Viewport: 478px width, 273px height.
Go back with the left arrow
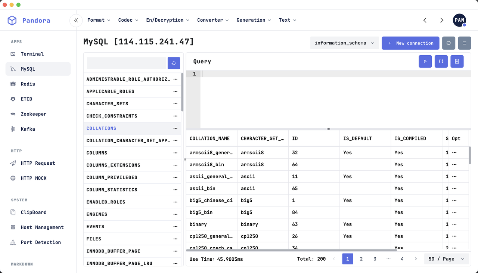pyautogui.click(x=425, y=20)
